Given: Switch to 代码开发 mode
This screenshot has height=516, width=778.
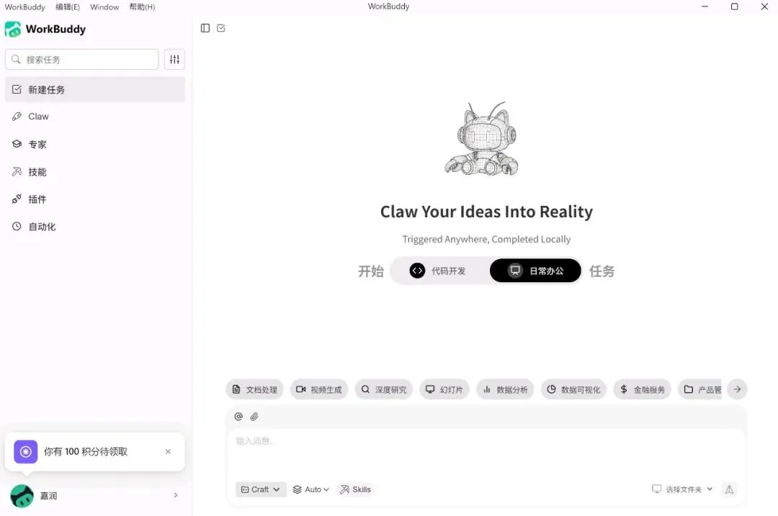Looking at the screenshot, I should pos(438,271).
